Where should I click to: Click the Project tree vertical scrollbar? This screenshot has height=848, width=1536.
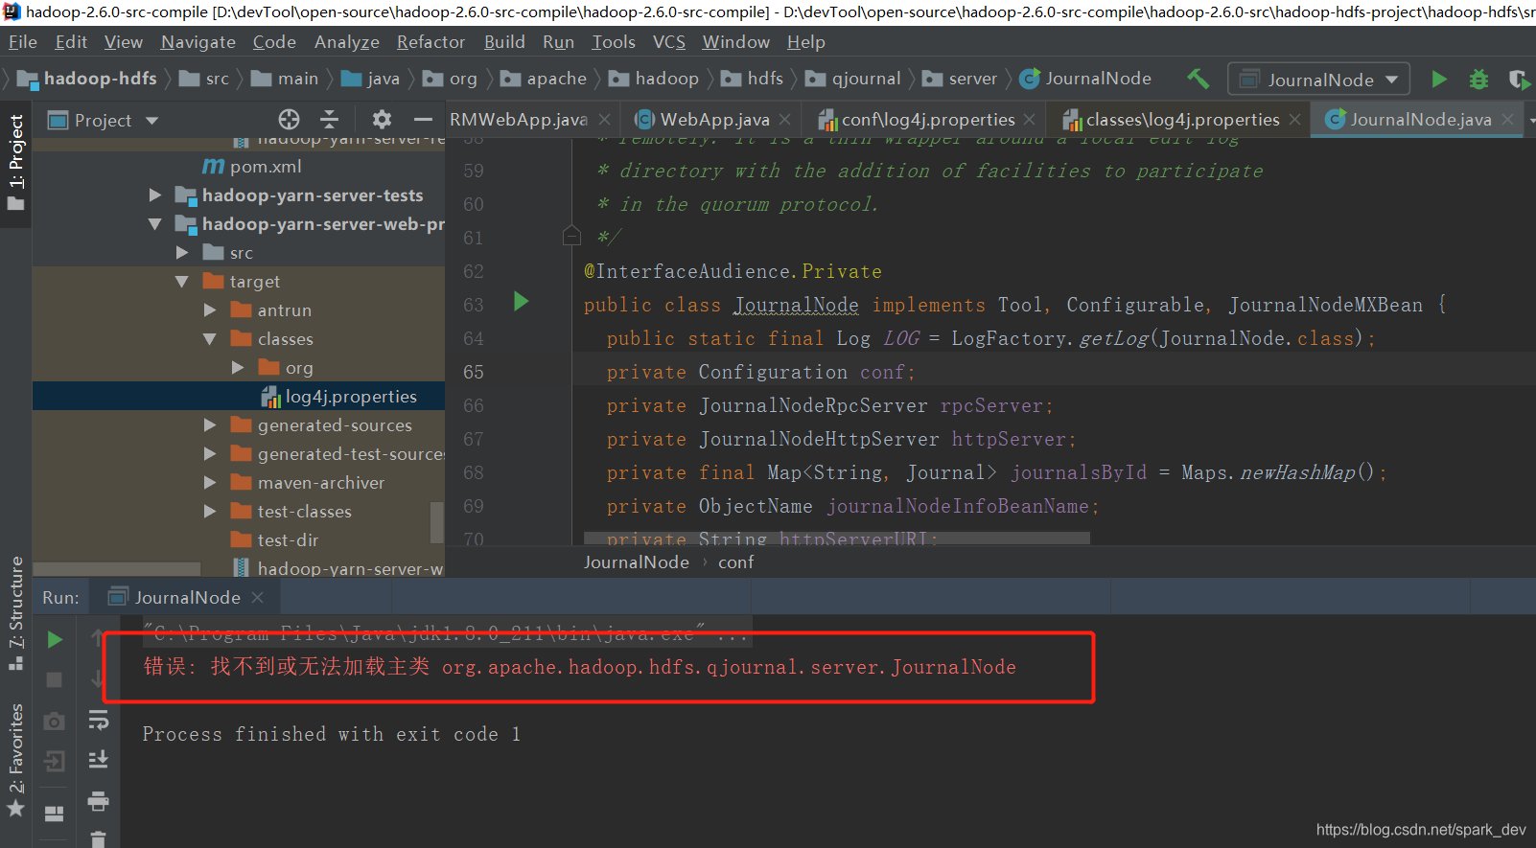coord(437,521)
